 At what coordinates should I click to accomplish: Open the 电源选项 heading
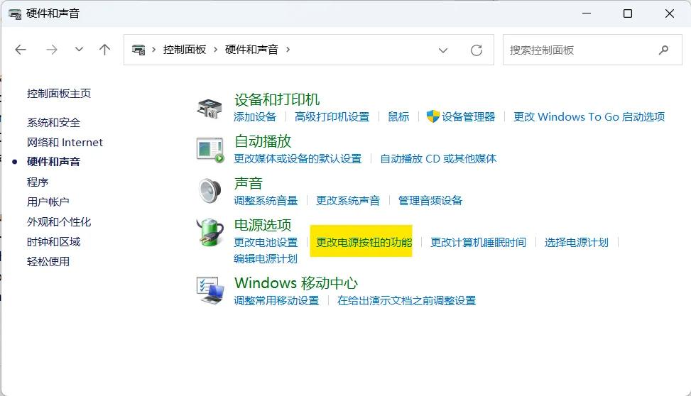(x=263, y=225)
